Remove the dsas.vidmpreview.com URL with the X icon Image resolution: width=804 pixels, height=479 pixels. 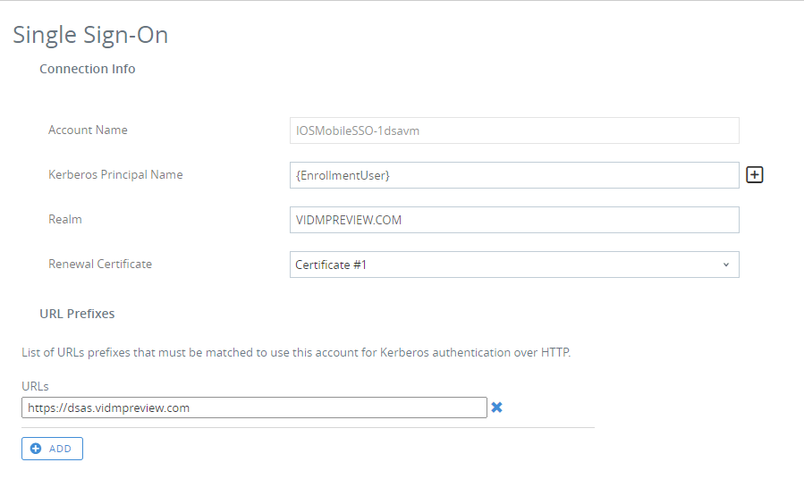point(497,408)
